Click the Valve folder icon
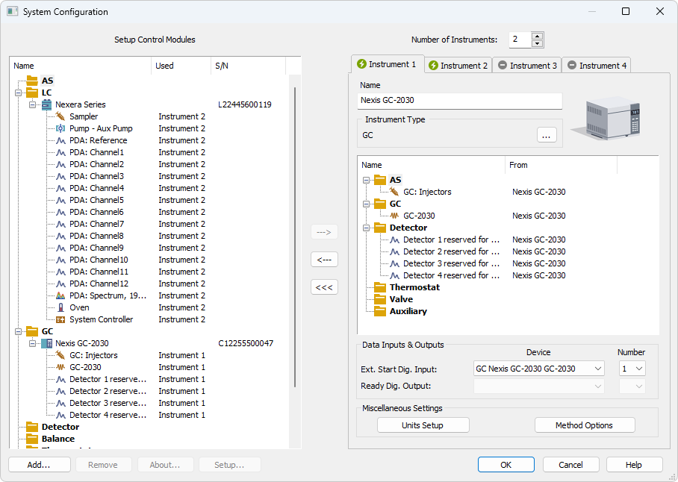678x482 pixels. point(380,299)
